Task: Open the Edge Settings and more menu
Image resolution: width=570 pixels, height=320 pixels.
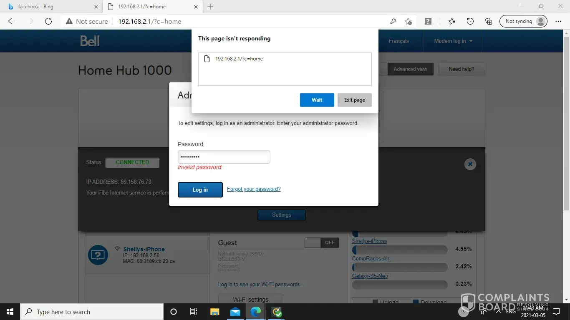Action: (558, 22)
